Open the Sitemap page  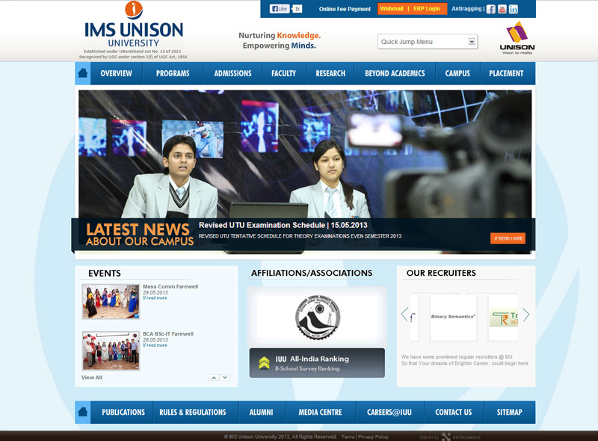pyautogui.click(x=510, y=412)
